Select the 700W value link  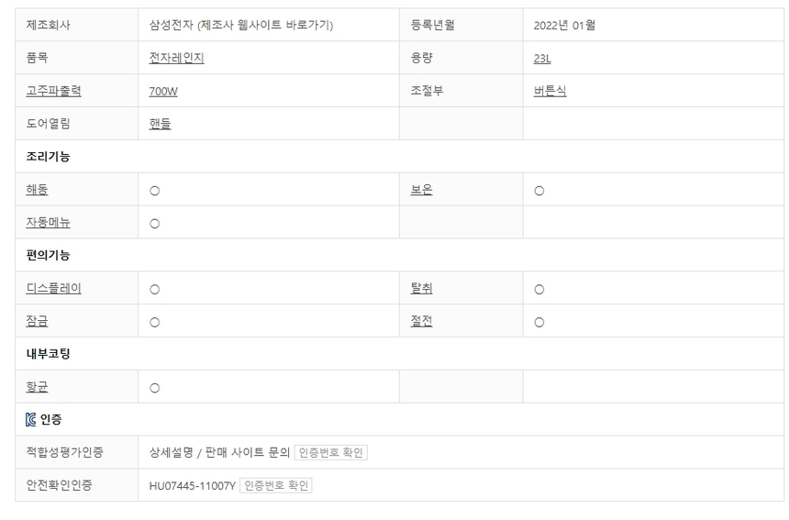coord(163,91)
